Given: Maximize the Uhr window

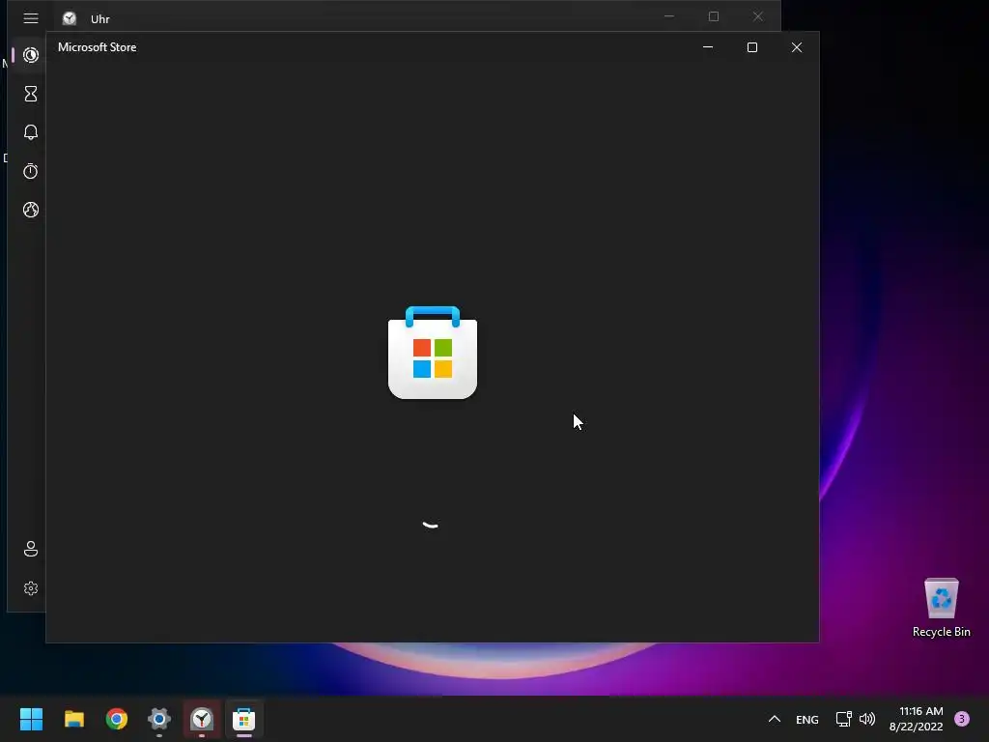Looking at the screenshot, I should 714,16.
